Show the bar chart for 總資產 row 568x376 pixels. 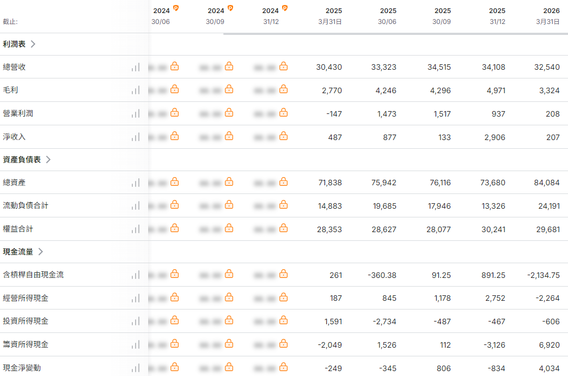pyautogui.click(x=136, y=183)
